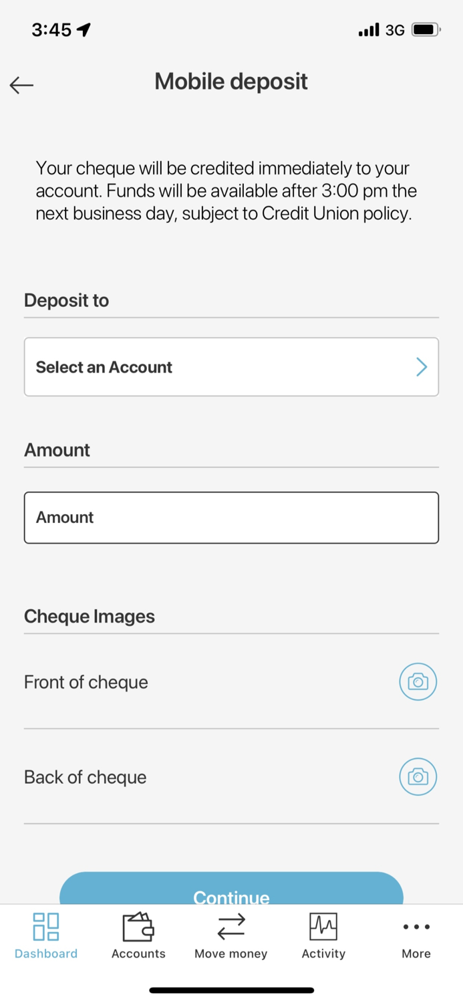
Task: Select the Dashboard grid icon
Action: point(45,927)
